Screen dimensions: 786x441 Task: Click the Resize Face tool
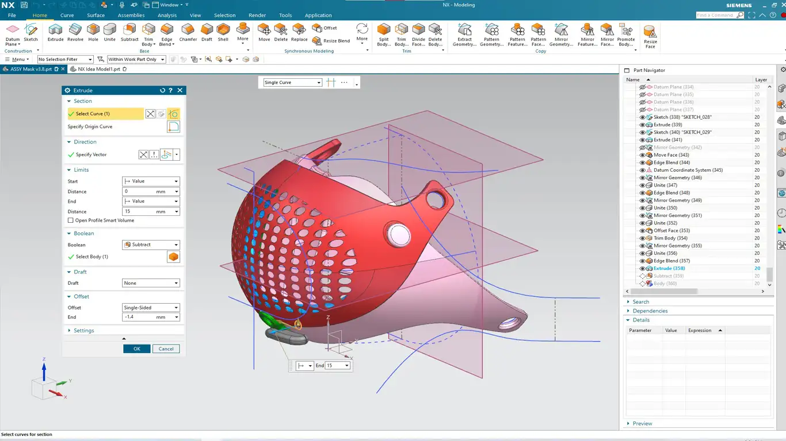pos(650,36)
